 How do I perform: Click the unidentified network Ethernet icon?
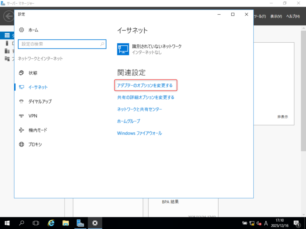pos(123,49)
